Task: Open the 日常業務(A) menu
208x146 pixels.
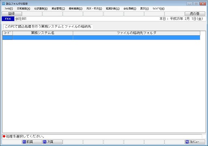Action: tap(24, 8)
